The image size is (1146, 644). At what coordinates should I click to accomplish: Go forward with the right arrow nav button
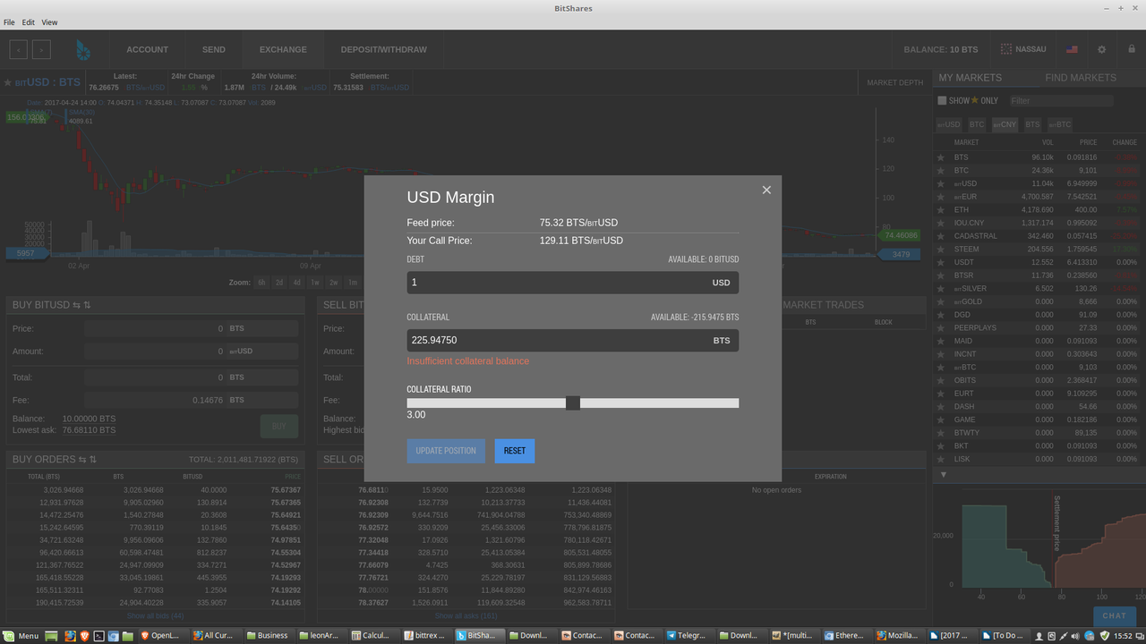41,49
